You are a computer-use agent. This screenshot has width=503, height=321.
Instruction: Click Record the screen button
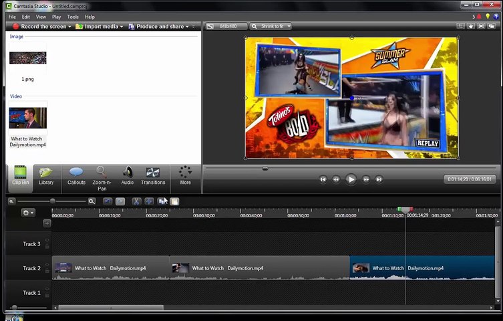(x=39, y=26)
